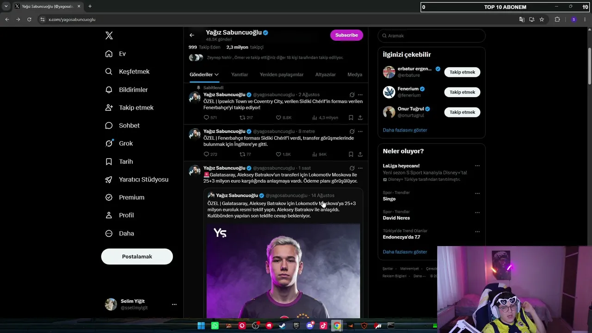Open options for David Neres trend

[x=477, y=212]
